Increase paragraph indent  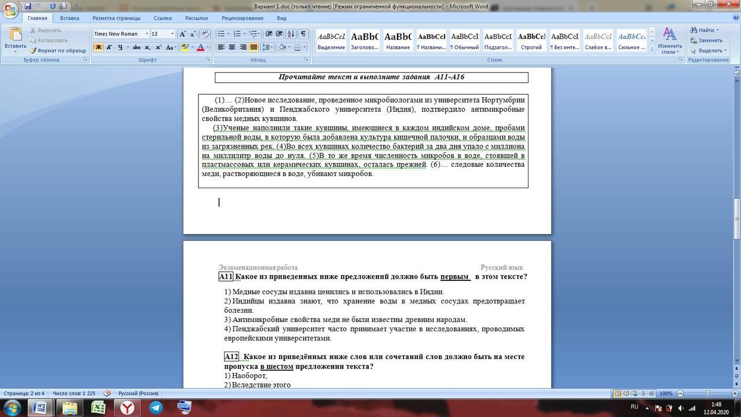coord(278,34)
